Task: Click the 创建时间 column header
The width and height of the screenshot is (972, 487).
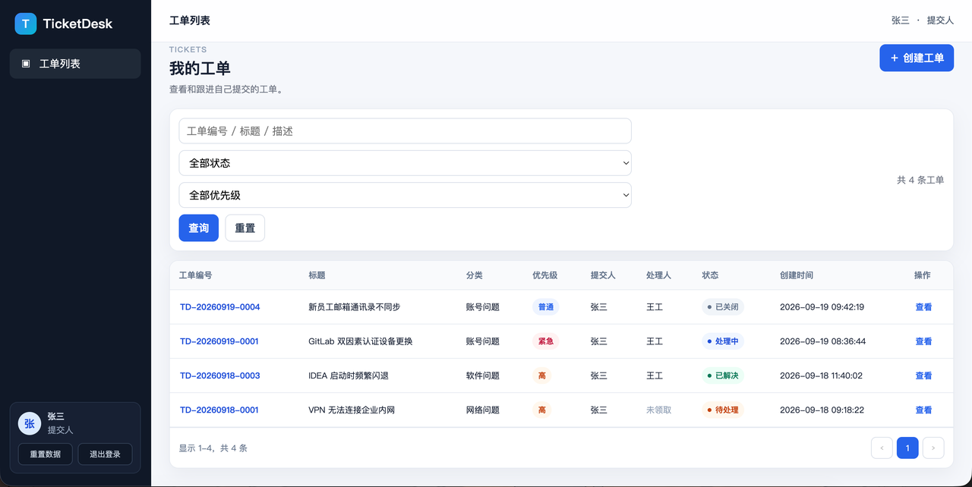Action: pyautogui.click(x=797, y=275)
